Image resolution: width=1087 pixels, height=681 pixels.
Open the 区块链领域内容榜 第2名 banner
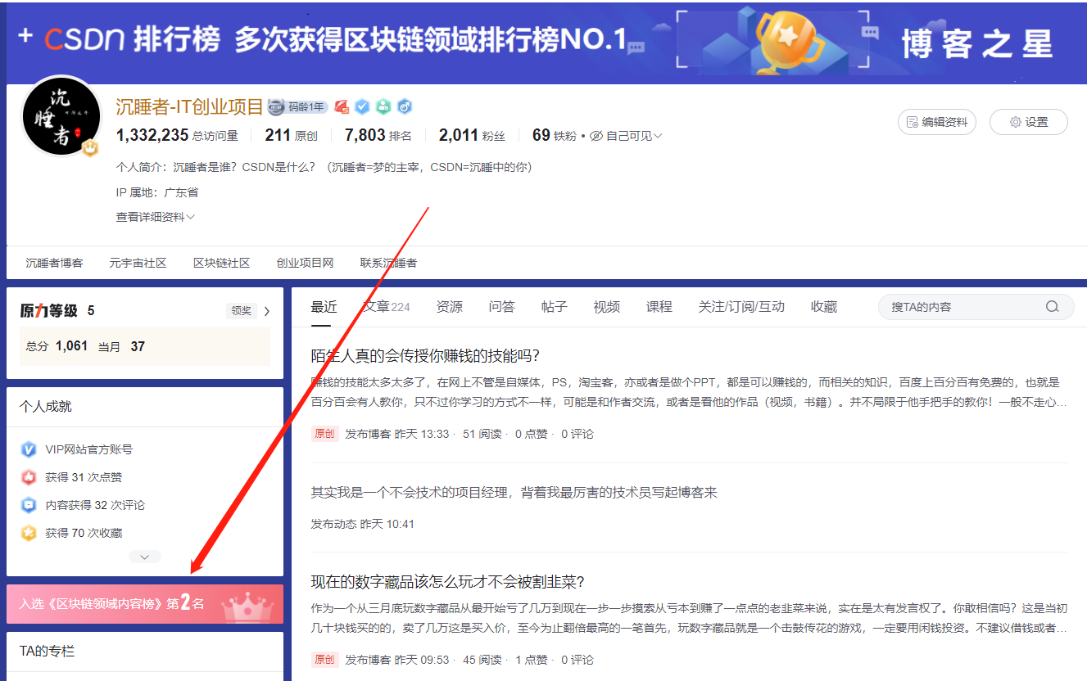coord(145,604)
